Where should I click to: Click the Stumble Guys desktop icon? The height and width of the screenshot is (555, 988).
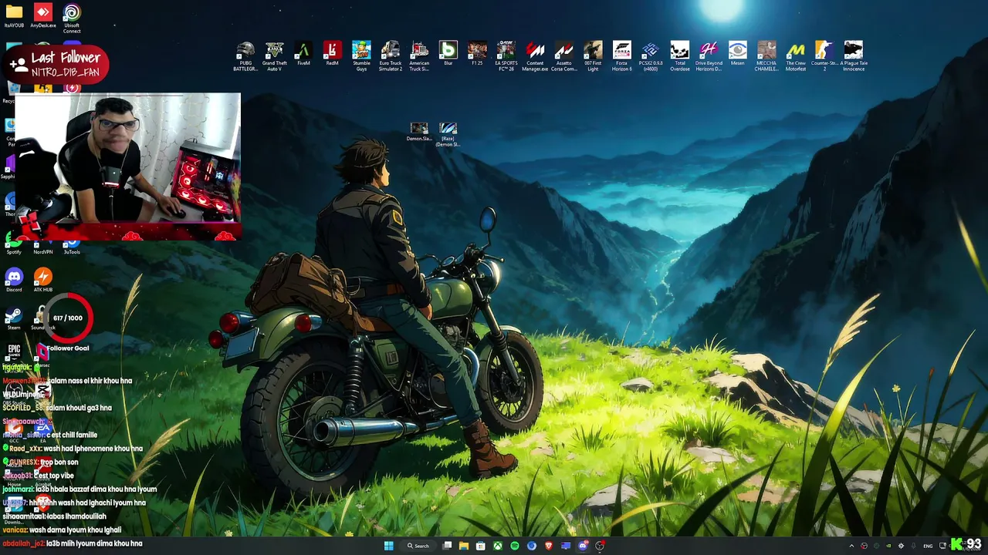(x=361, y=56)
